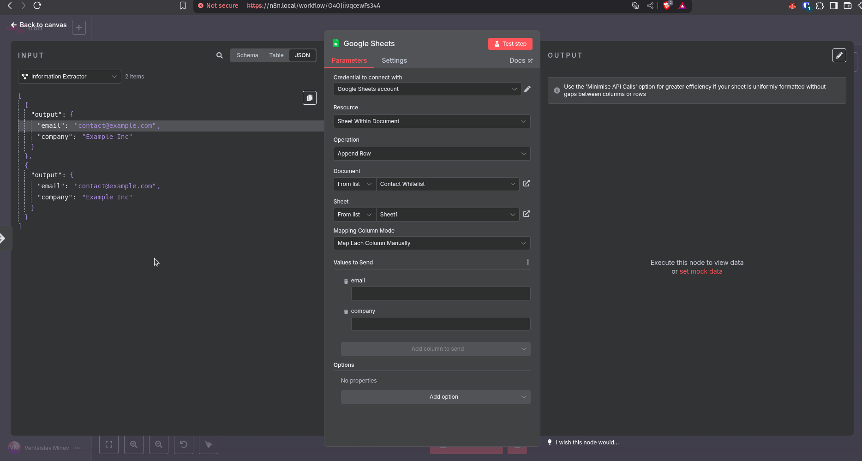Toggle browser sidebar panel icon
This screenshot has width=862, height=461.
pos(833,6)
